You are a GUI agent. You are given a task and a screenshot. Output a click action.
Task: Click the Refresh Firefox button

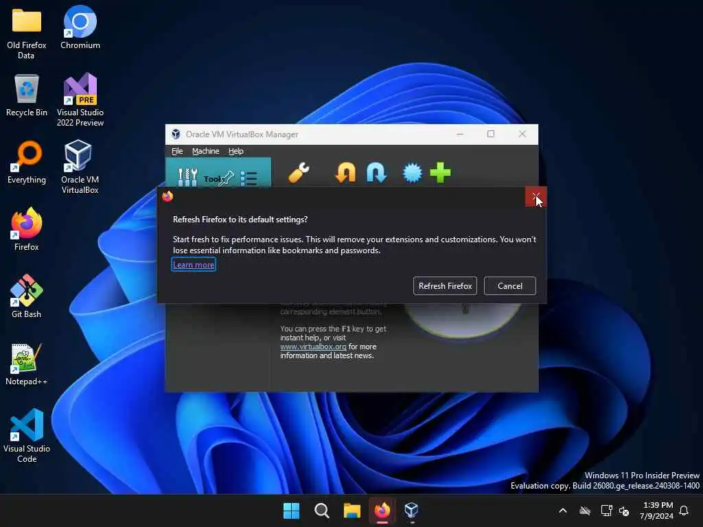click(445, 286)
